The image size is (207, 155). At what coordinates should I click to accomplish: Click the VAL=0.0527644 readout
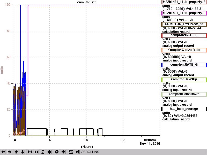189,28
